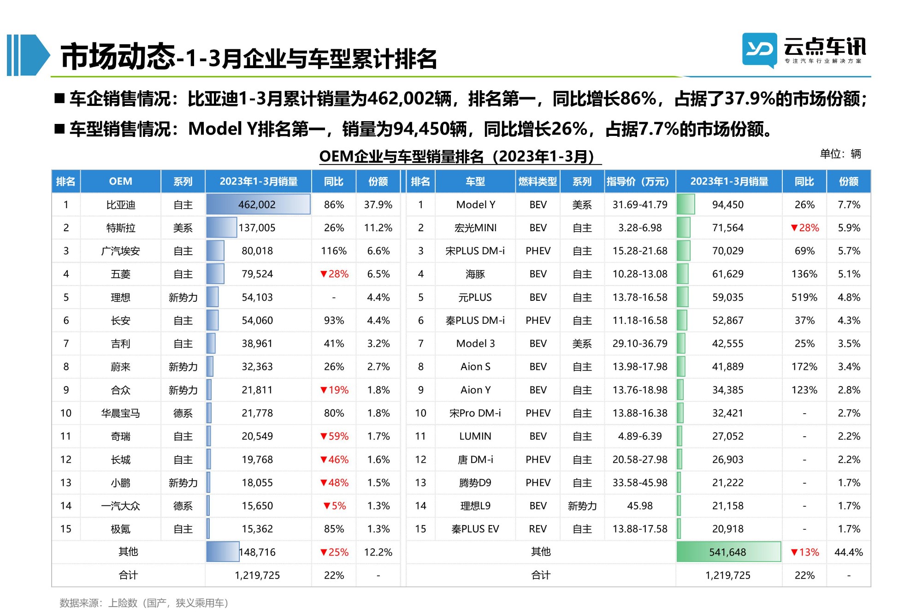Click the 44.4% share in 其他 row
The height and width of the screenshot is (614, 922).
tap(849, 552)
